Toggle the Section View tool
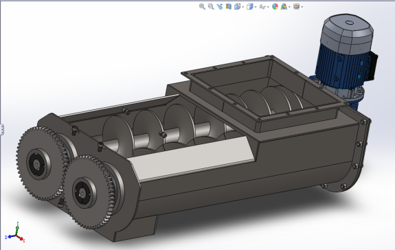 (x=229, y=7)
